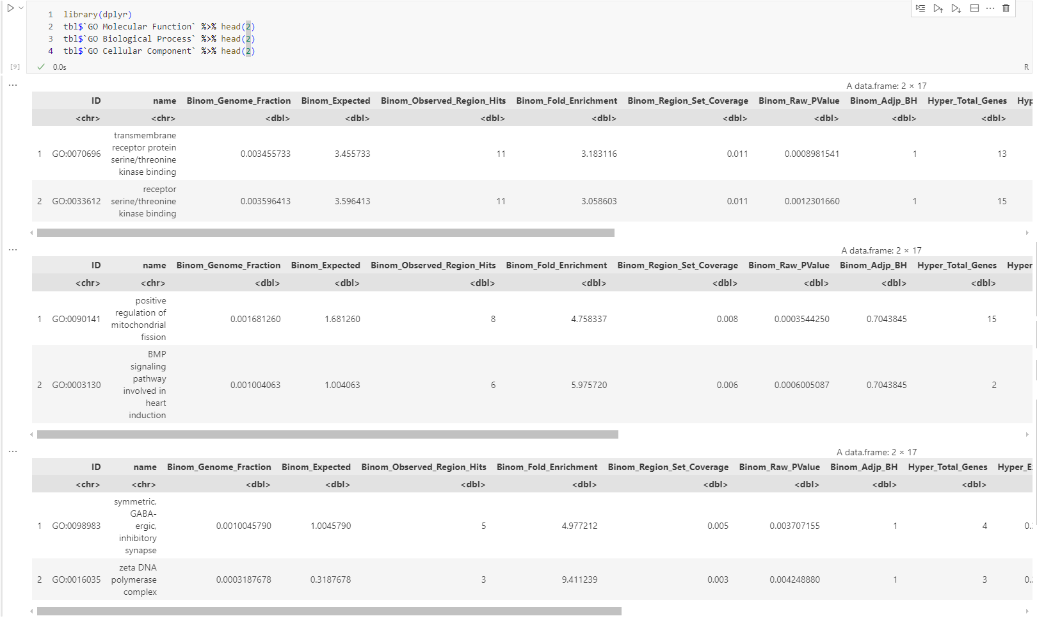Select GO:0070696 cell in first table
Screen dimensions: 1037x632
tap(76, 154)
